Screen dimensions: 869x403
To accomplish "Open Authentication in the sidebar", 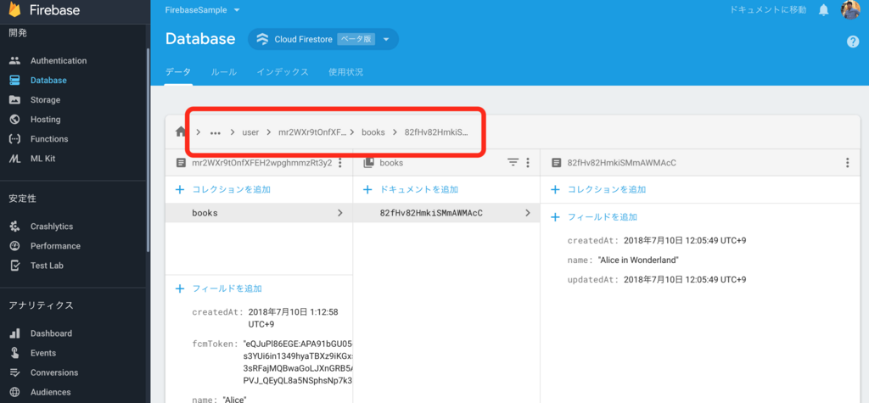I will [x=59, y=60].
